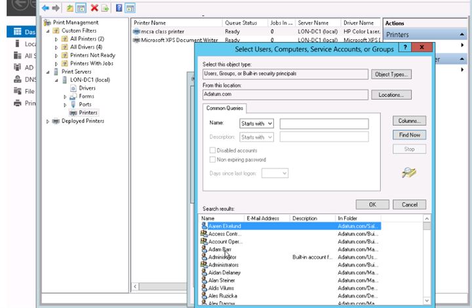Expand the Ports tree node
This screenshot has height=308, width=472.
[65, 105]
